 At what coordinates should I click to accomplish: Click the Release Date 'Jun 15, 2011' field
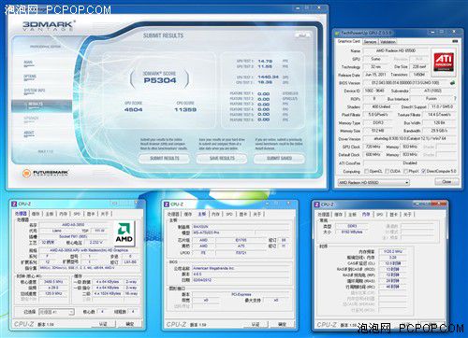click(x=374, y=75)
